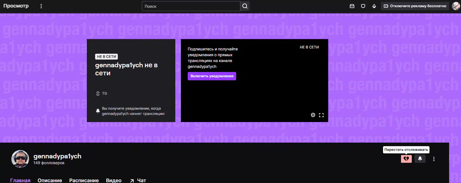Open the Чат pop-out link
This screenshot has height=183, width=461.
(138, 180)
